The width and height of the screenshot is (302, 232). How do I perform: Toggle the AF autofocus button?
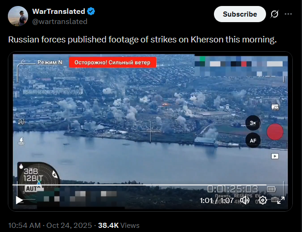253,141
